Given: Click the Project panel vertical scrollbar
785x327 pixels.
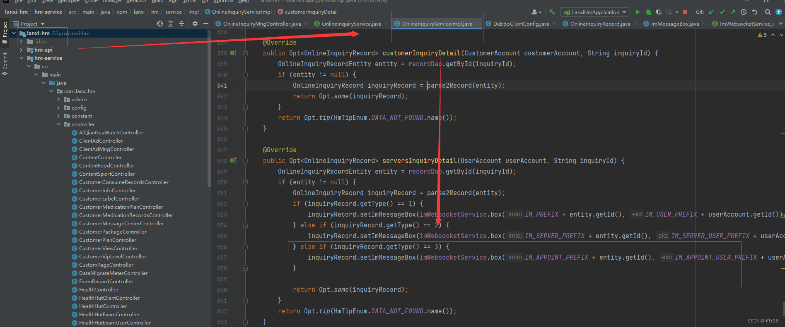Looking at the screenshot, I should (209, 107).
